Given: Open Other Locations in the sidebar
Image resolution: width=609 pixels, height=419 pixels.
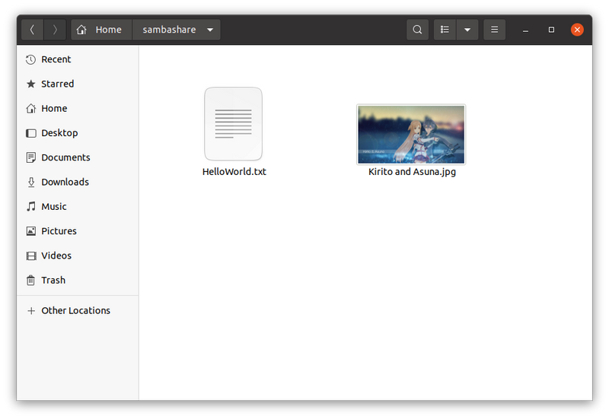Looking at the screenshot, I should (78, 311).
